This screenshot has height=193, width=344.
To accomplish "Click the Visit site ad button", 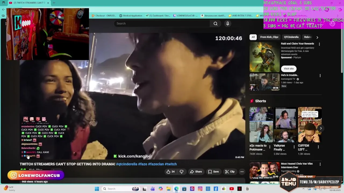I will pyautogui.click(x=289, y=69).
